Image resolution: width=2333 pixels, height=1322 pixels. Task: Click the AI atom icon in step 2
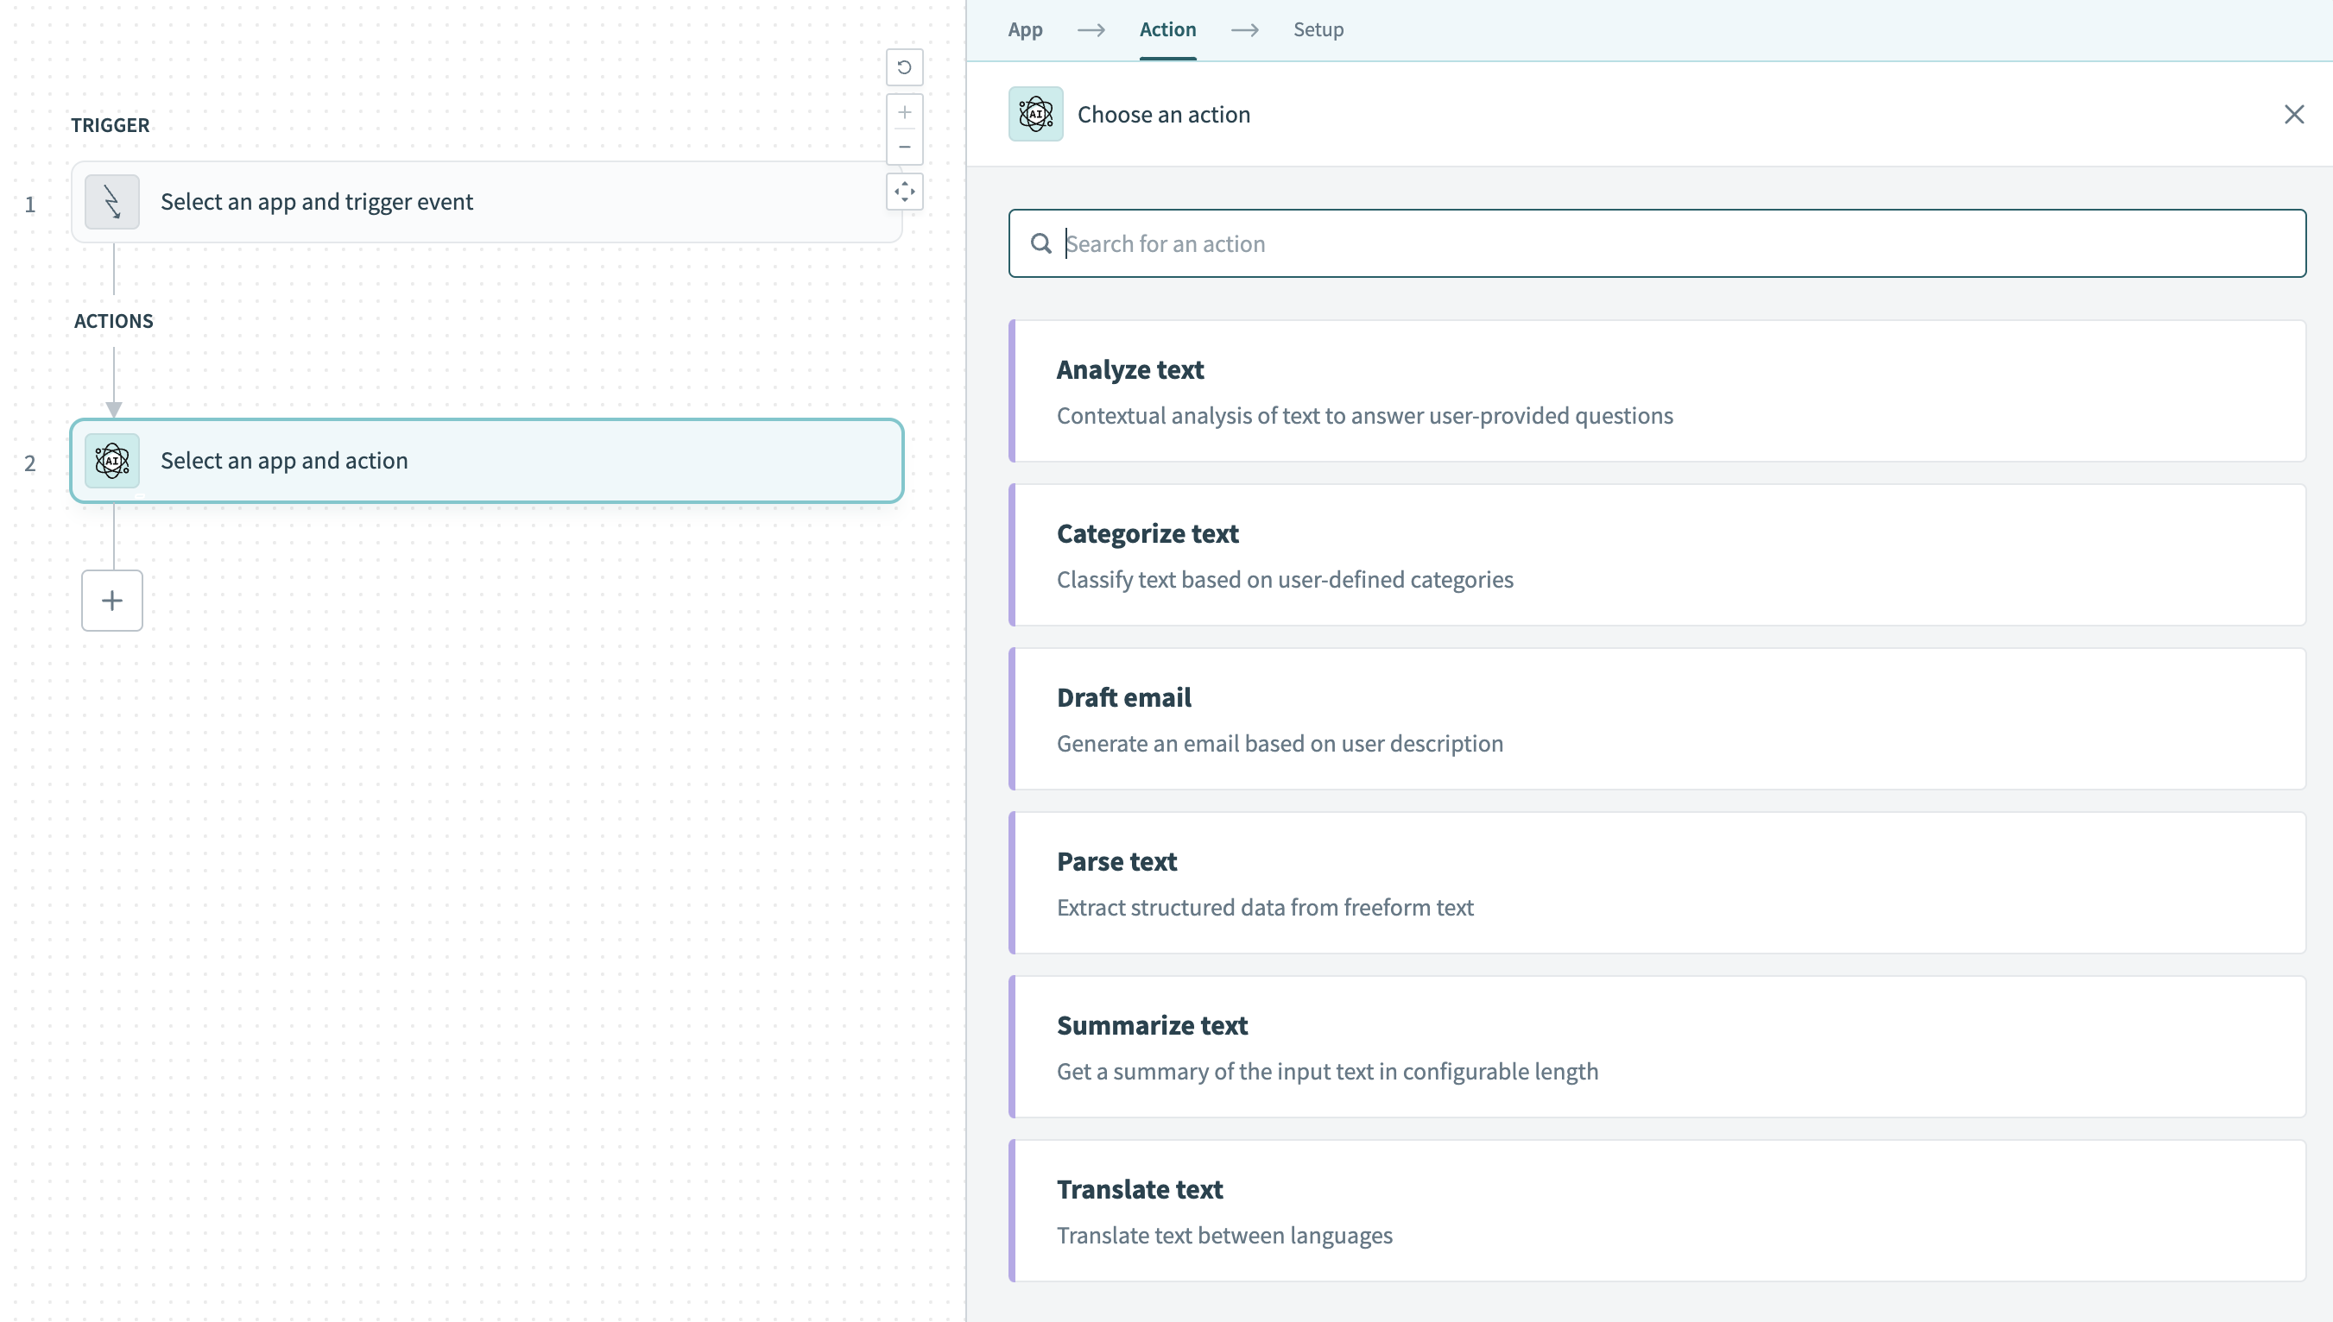[111, 462]
